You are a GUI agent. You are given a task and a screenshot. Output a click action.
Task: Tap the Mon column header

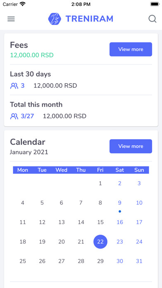click(x=23, y=170)
